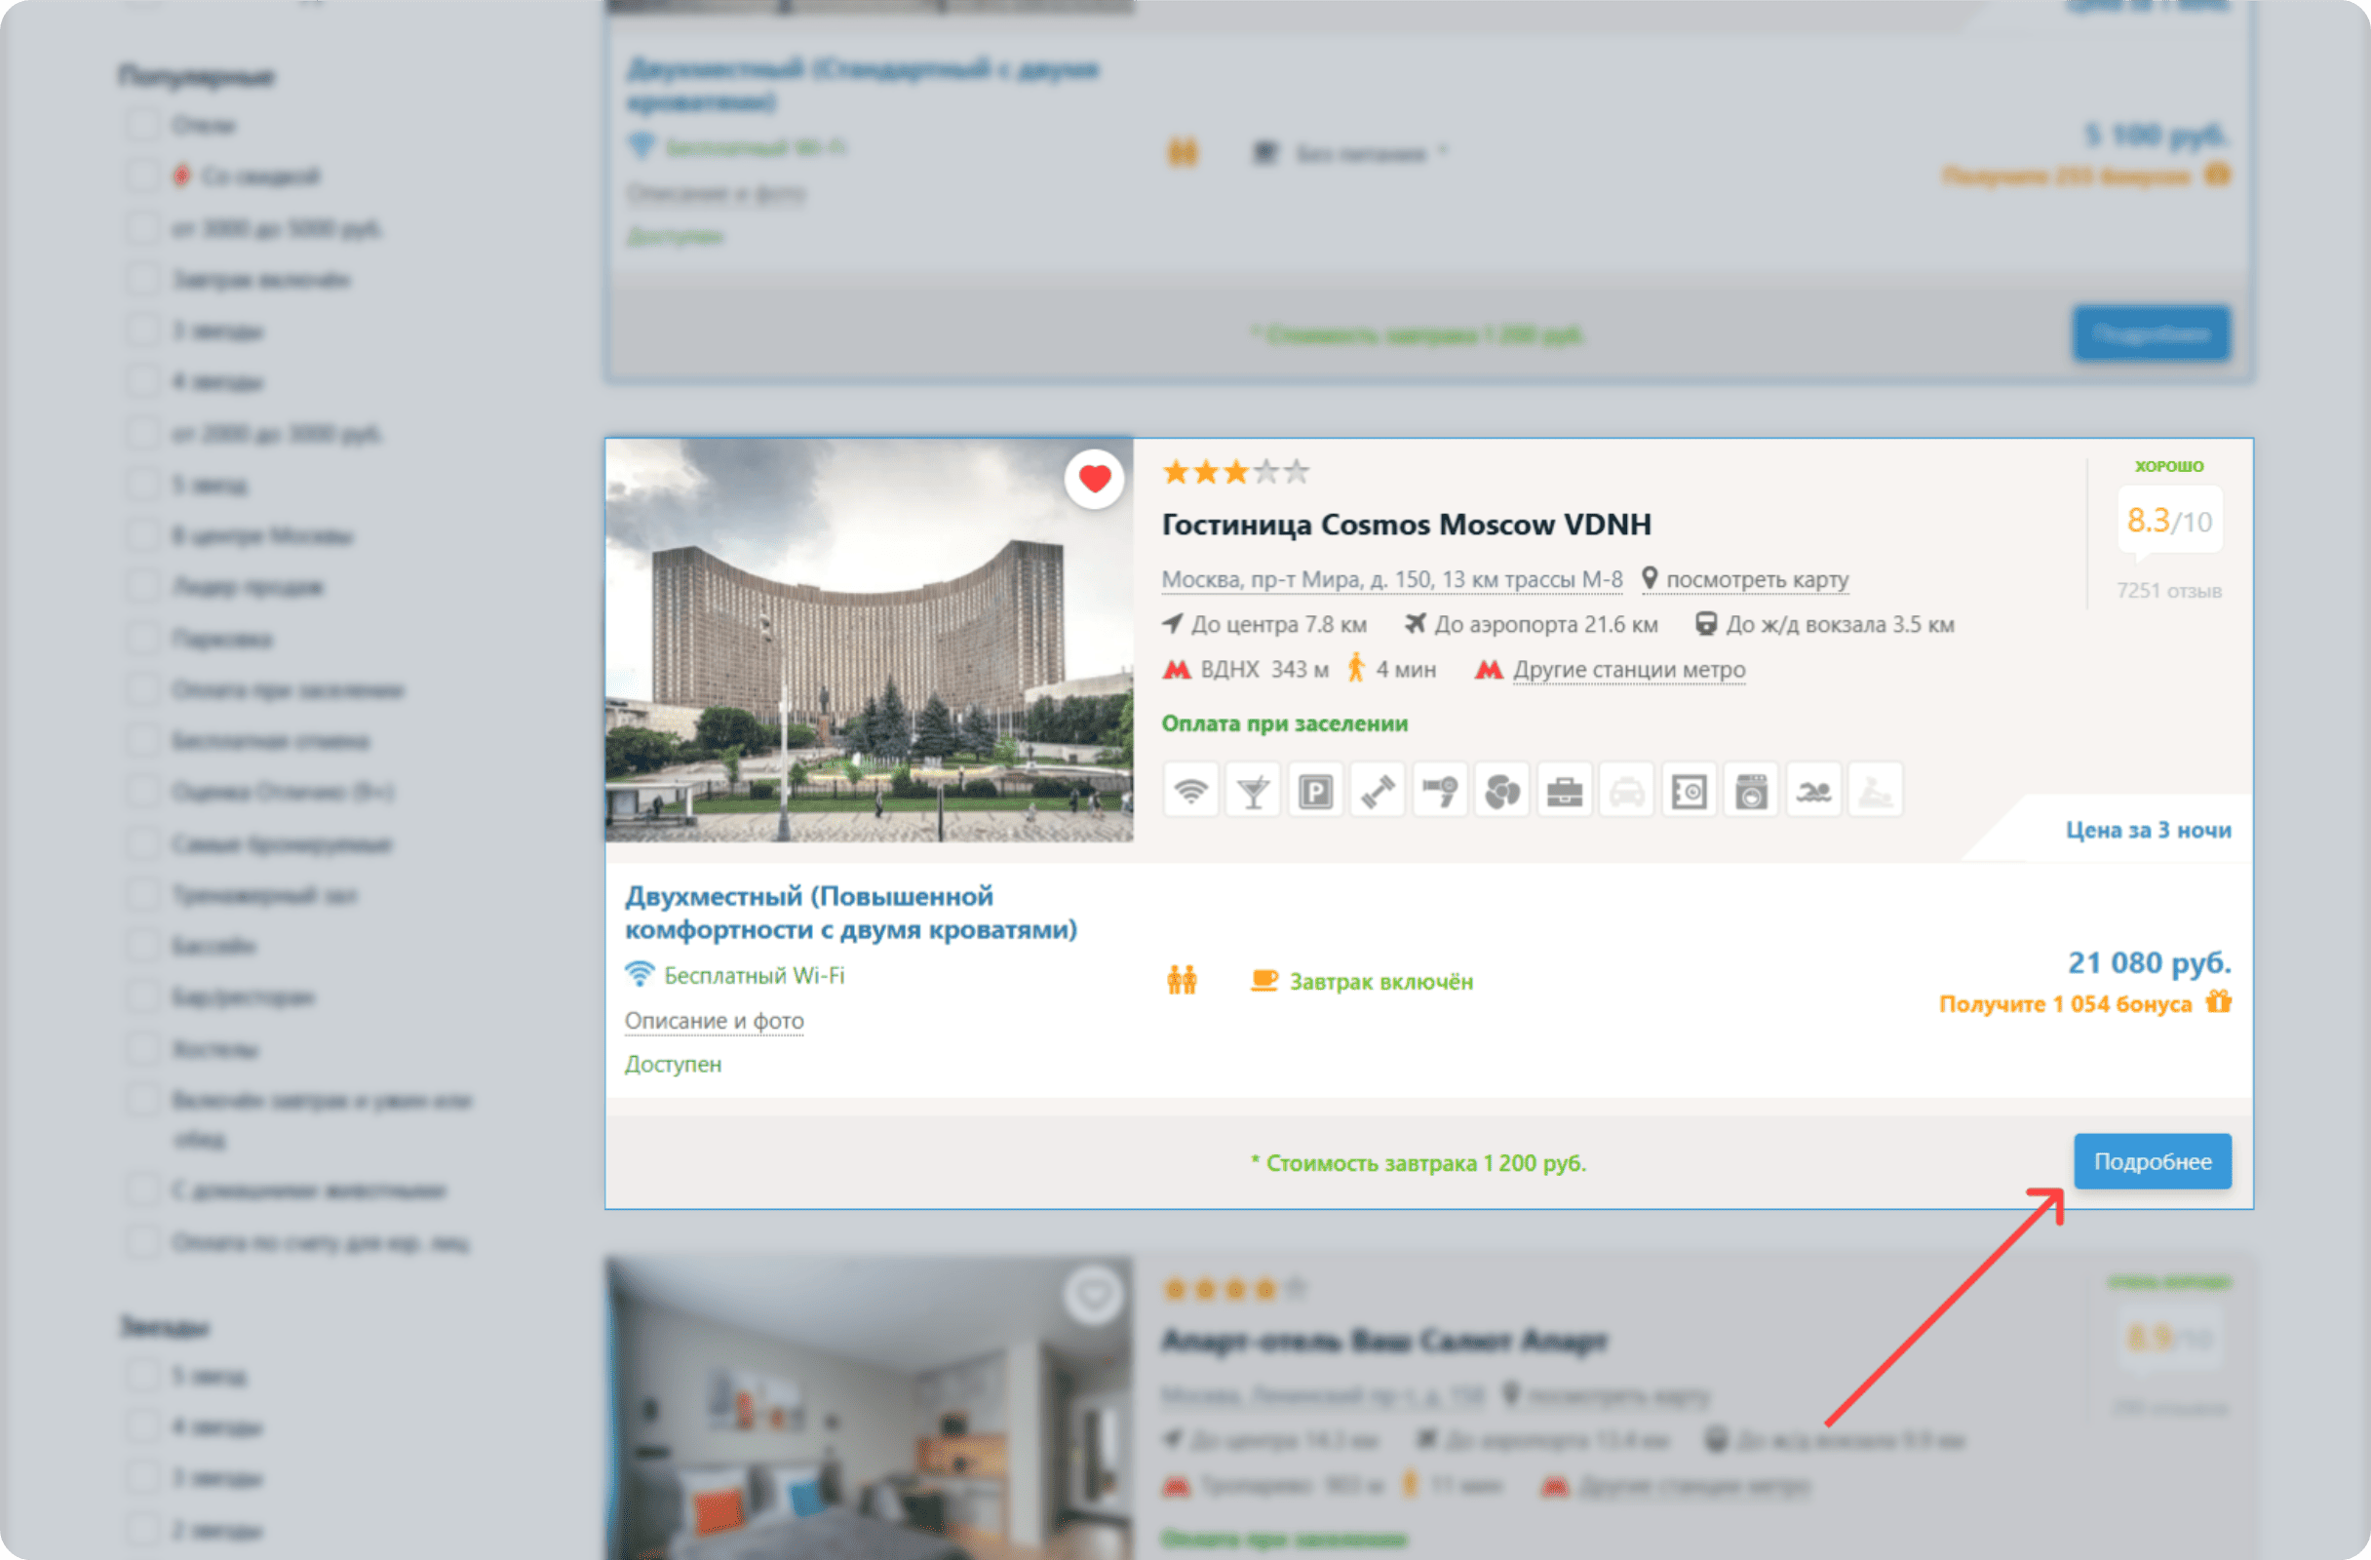Click the gift icon next to bonus text
Viewport: 2371px width, 1560px height.
coord(2218,1001)
